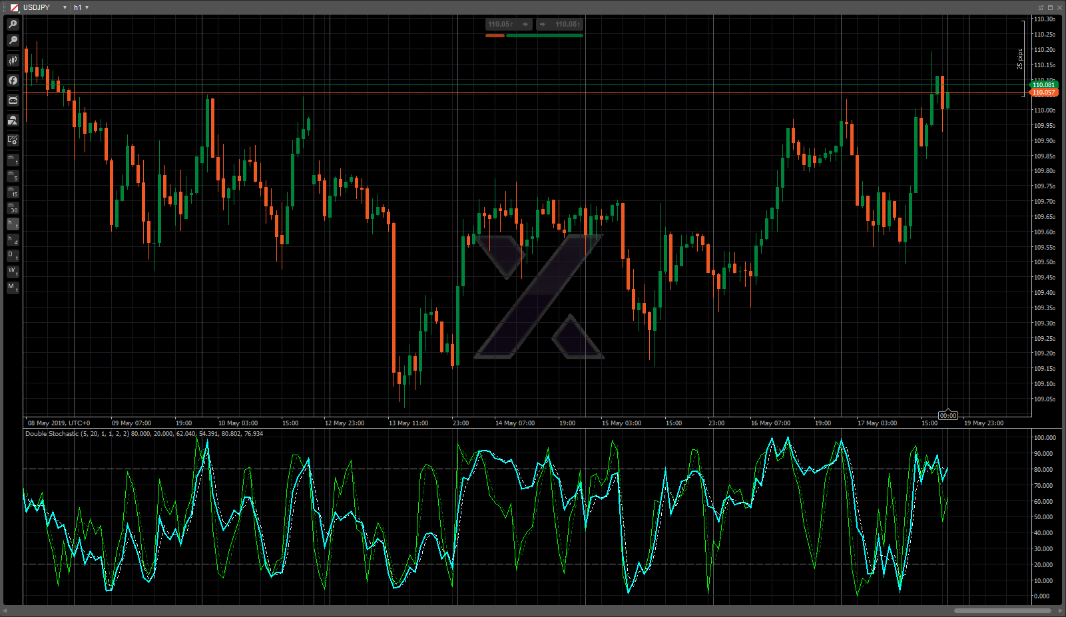1066x617 pixels.
Task: Click the horizontal scrollbar thumb at bottom
Action: point(1002,610)
